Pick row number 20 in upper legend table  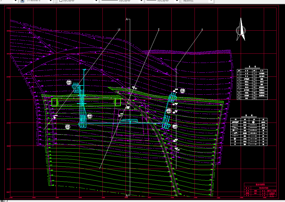[254, 98]
